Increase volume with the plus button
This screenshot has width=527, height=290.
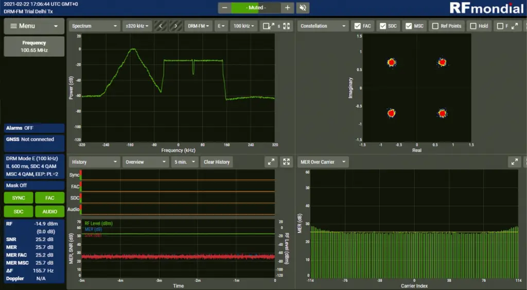[x=288, y=8]
